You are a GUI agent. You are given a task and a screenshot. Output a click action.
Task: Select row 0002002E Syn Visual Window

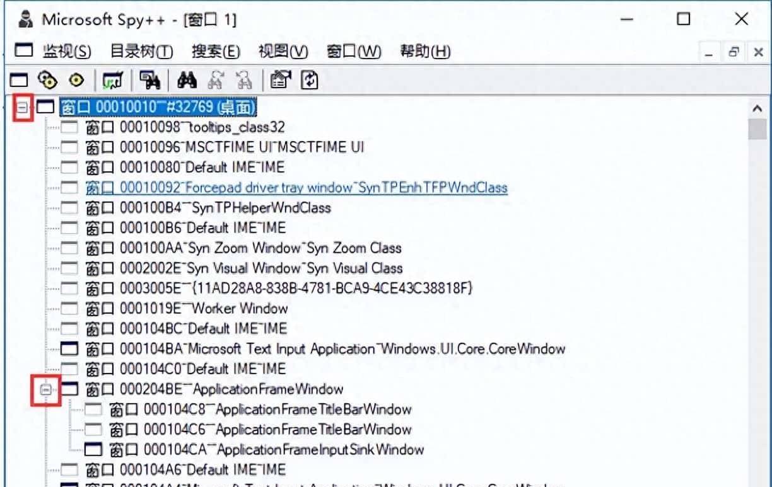click(x=243, y=268)
